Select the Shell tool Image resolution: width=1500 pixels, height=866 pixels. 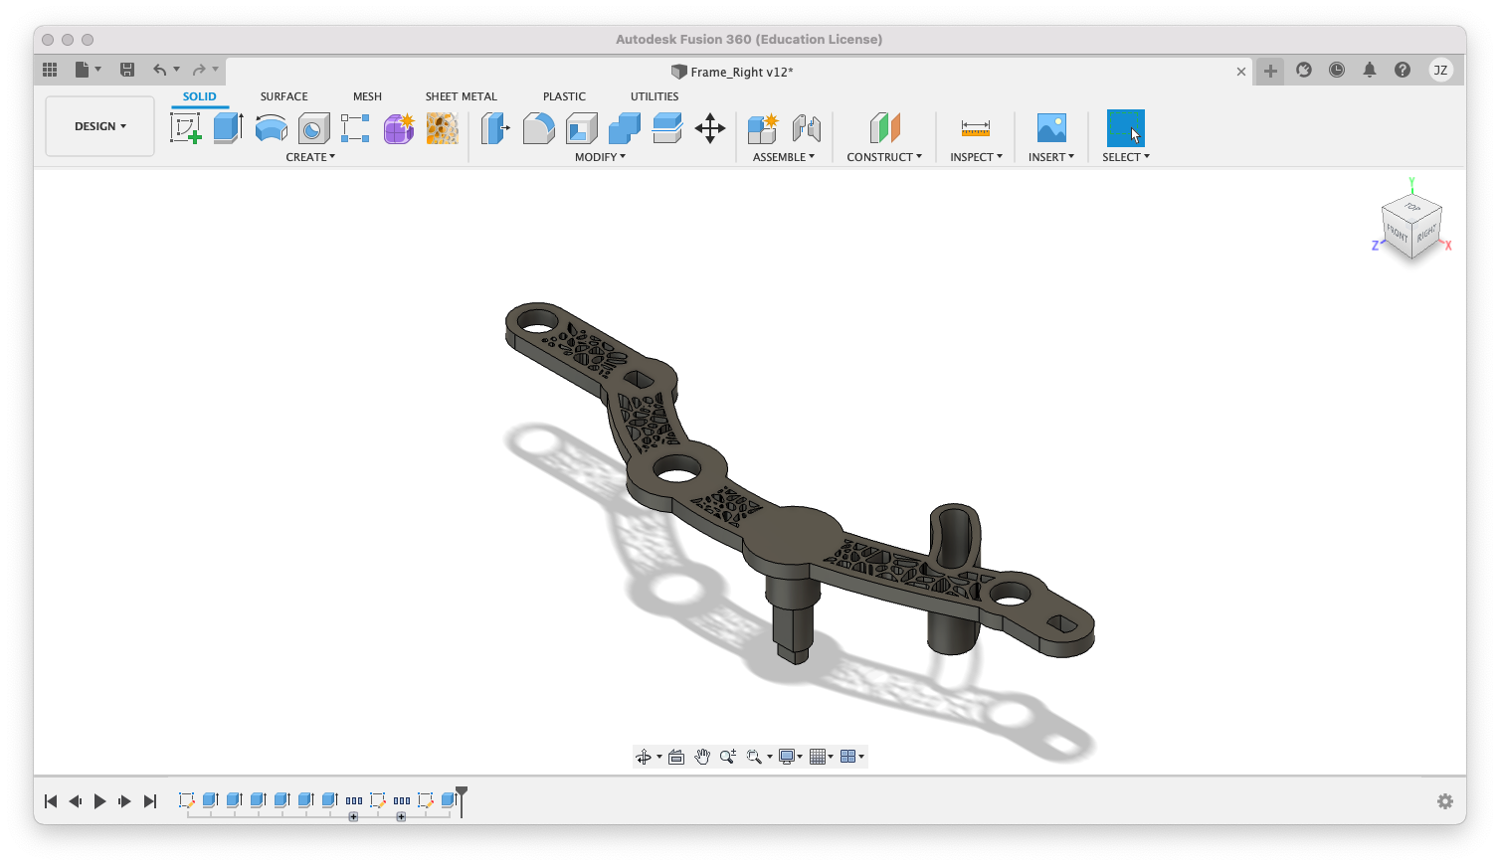582,128
